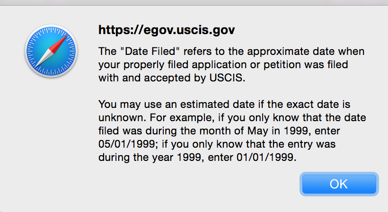Click the red needle of the compass icon
Screen dimensions: 388x212
pos(58,44)
